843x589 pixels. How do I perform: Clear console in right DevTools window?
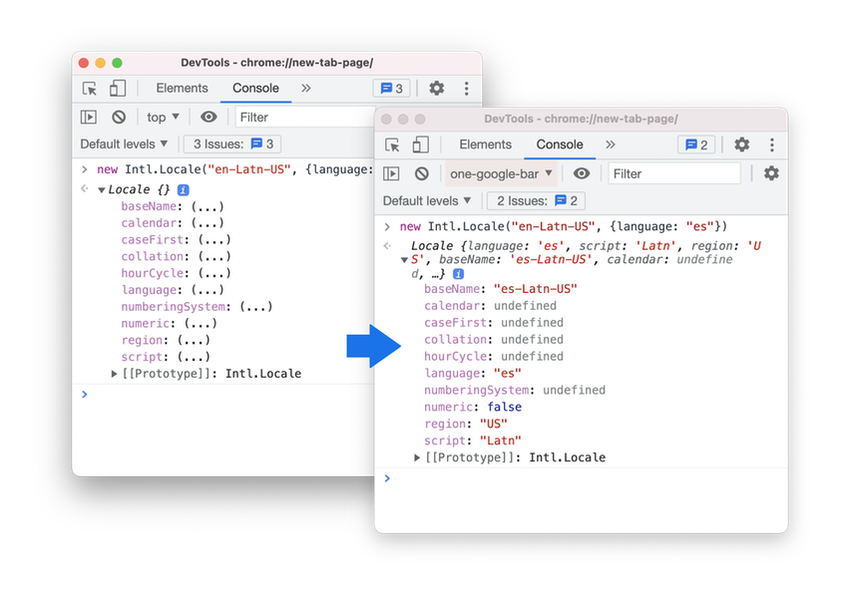click(421, 173)
